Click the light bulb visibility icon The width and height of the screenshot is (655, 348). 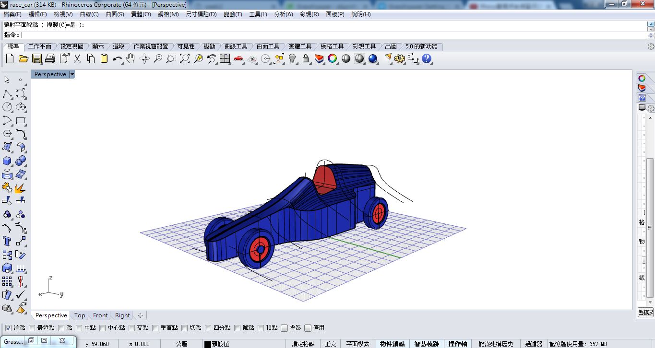pyautogui.click(x=292, y=58)
